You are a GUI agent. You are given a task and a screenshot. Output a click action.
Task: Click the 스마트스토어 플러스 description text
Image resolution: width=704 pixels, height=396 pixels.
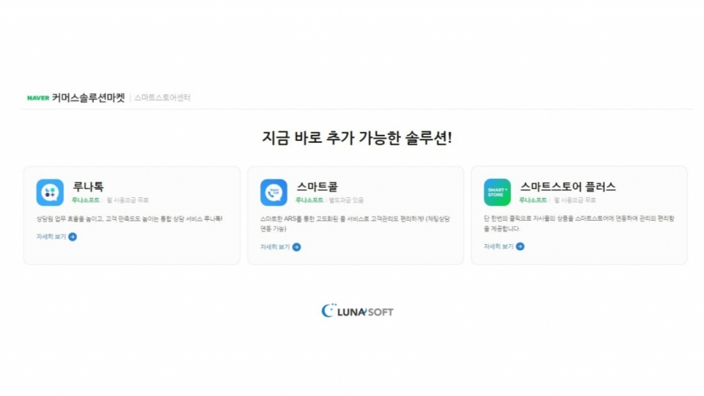pyautogui.click(x=579, y=223)
